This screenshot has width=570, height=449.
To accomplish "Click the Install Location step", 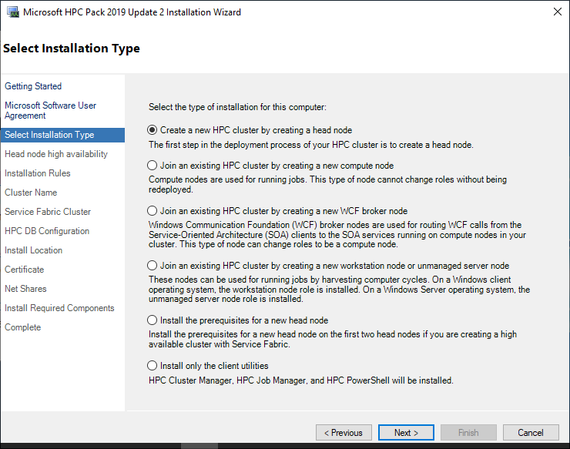I will pyautogui.click(x=33, y=250).
